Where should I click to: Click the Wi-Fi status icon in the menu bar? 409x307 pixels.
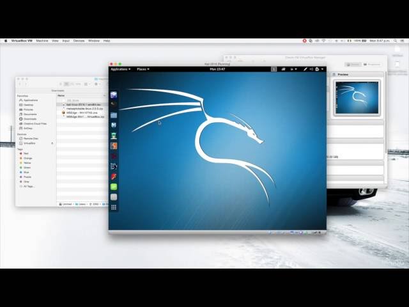coord(323,41)
